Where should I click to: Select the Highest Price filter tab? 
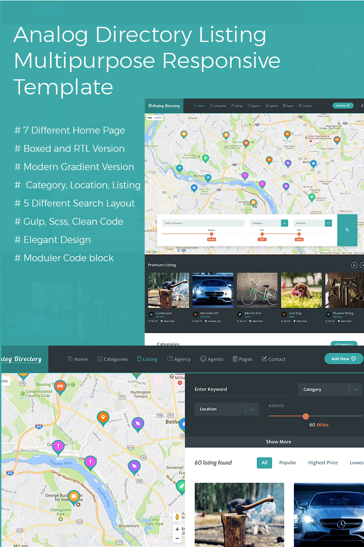pos(323,463)
